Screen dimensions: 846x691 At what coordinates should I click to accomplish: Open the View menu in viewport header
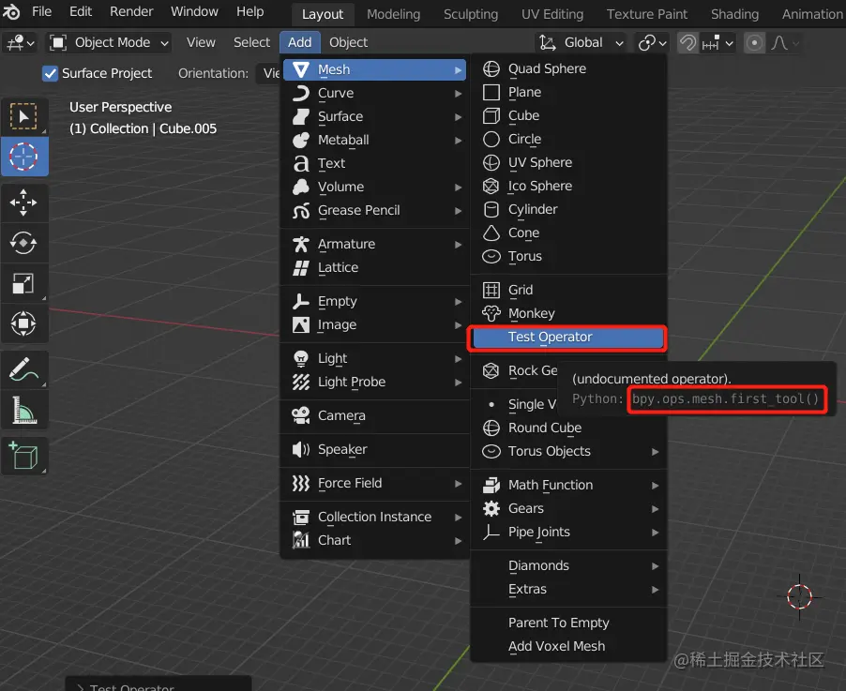pos(201,42)
